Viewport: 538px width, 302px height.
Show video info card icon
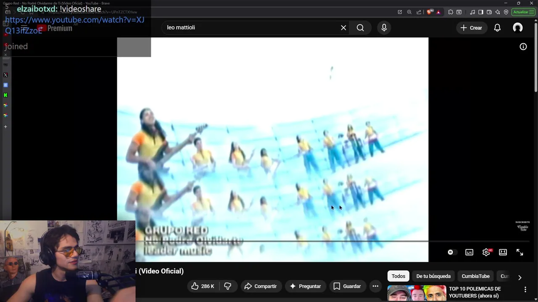point(523,47)
